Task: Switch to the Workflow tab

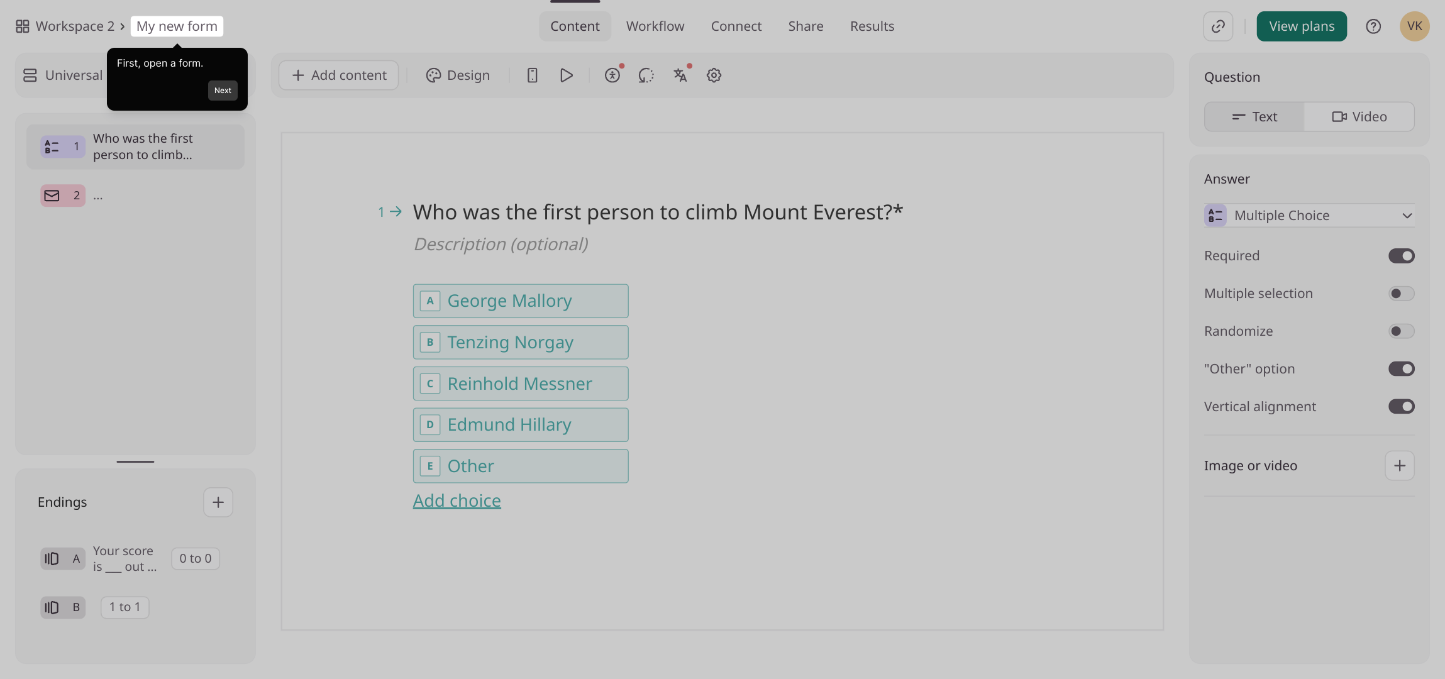Action: tap(655, 26)
